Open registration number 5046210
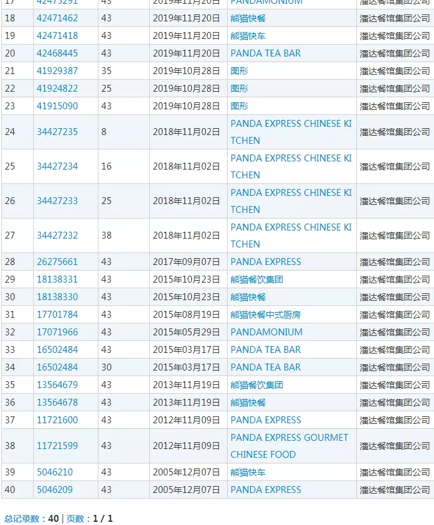This screenshot has height=525, width=434. (x=55, y=472)
